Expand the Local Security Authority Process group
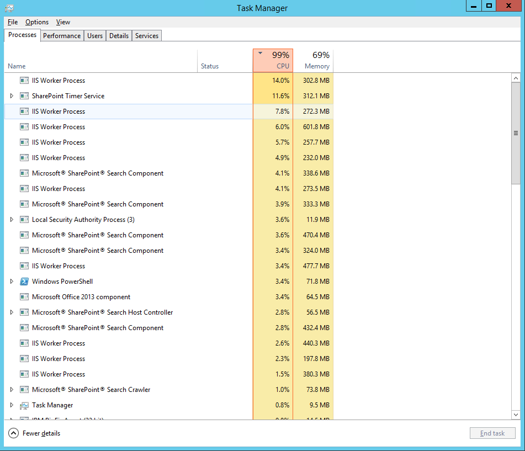The height and width of the screenshot is (451, 525). point(12,220)
